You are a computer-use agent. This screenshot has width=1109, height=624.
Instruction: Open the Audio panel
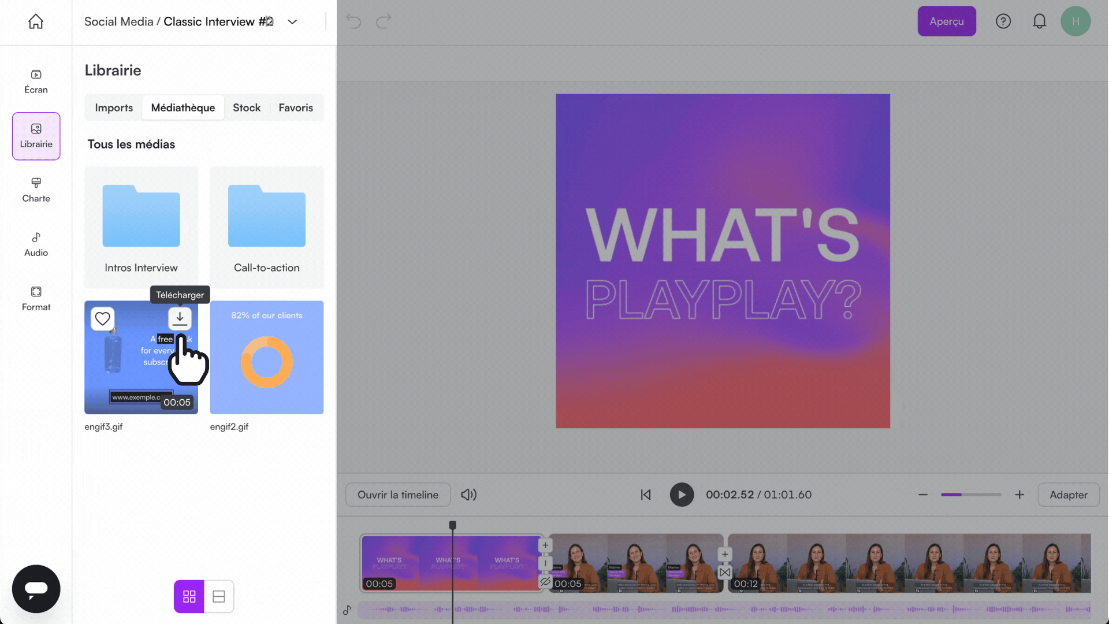[x=36, y=244]
